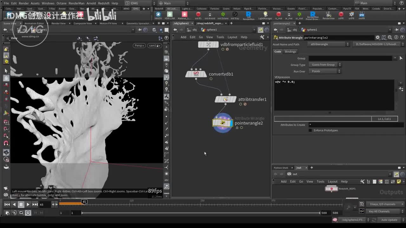Click the ar_mat shelf tool
The image size is (406, 228).
point(289,15)
